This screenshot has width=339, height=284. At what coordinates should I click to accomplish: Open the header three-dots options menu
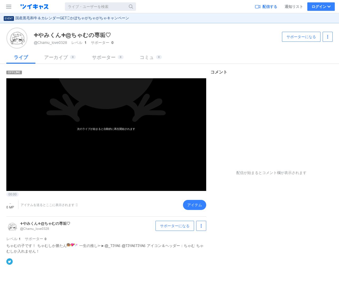coord(328,37)
